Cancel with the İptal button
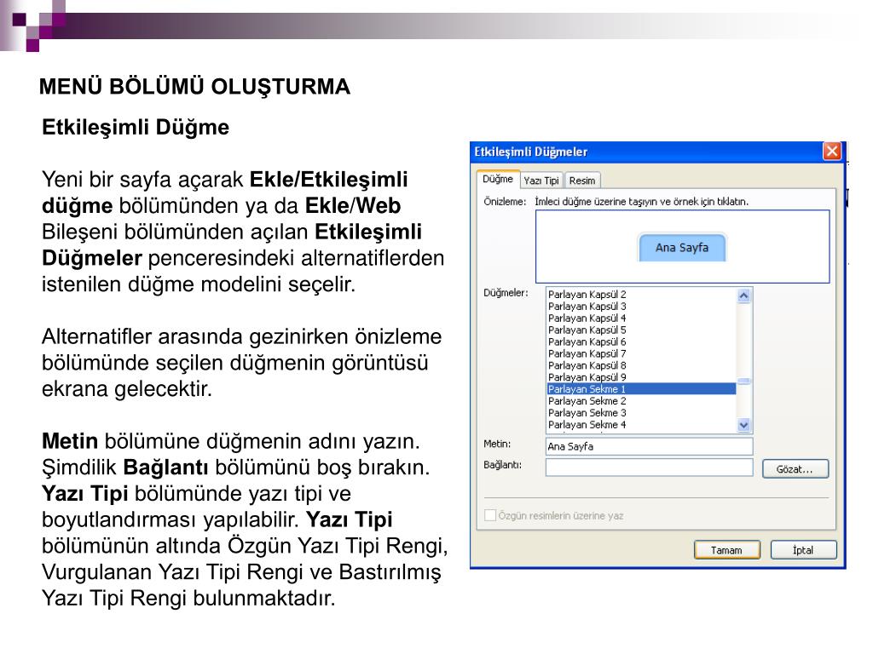Image resolution: width=873 pixels, height=654 pixels. coord(803,550)
